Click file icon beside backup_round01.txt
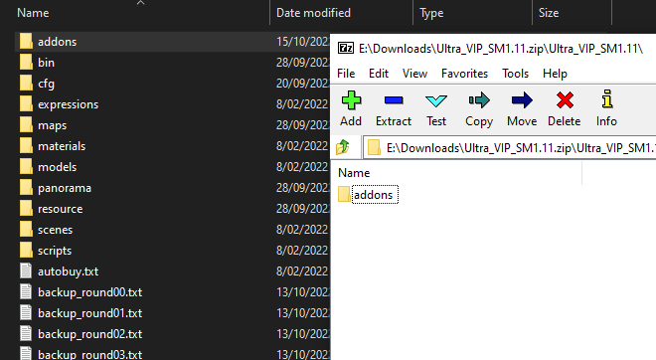 tap(26, 312)
